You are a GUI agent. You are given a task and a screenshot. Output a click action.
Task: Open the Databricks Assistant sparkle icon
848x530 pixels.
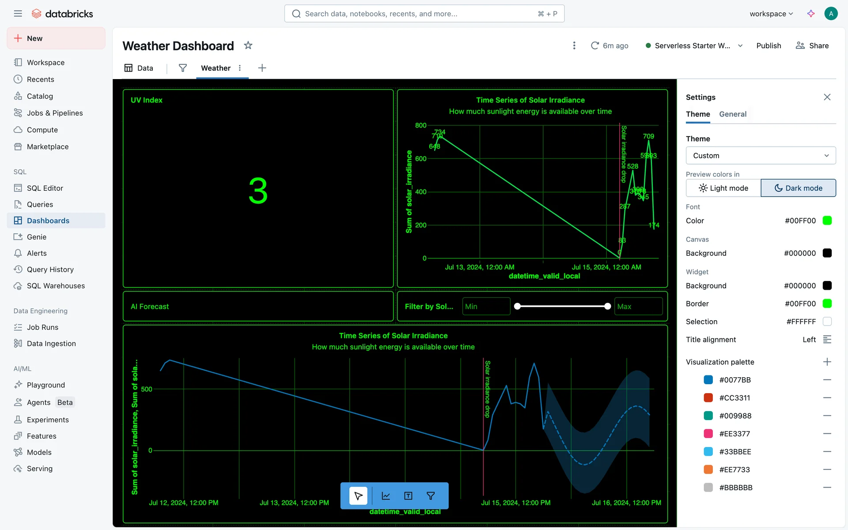pyautogui.click(x=811, y=14)
